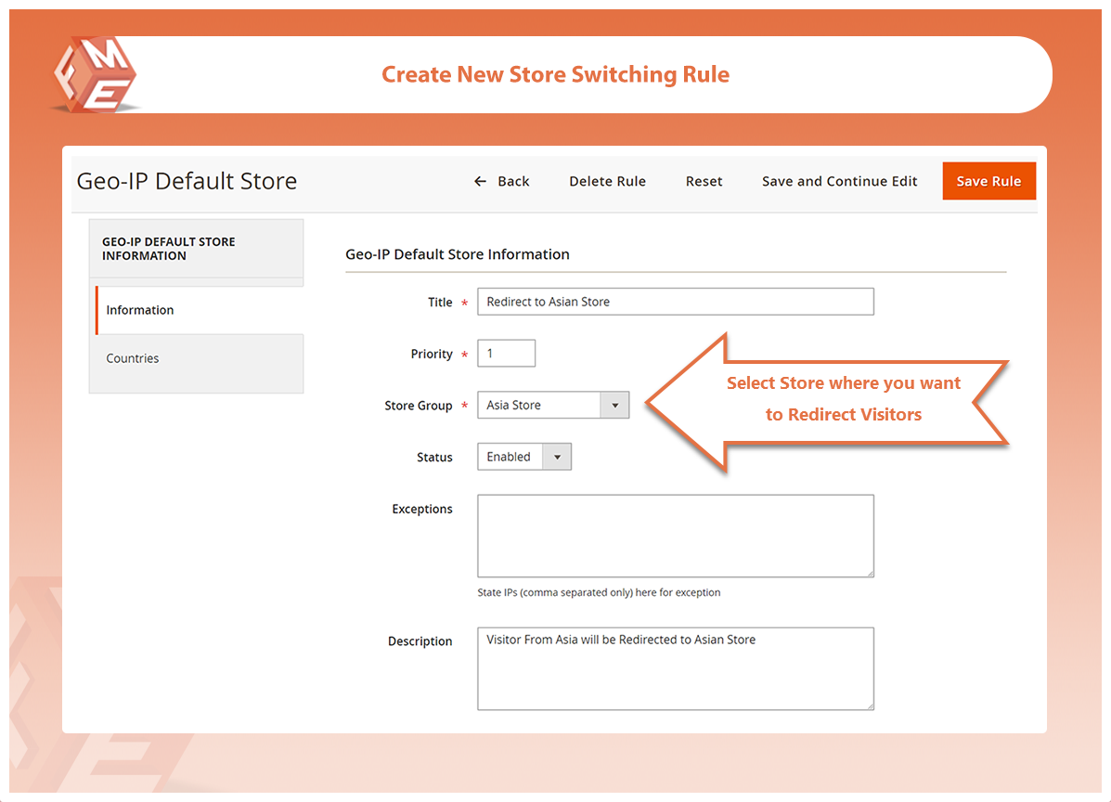The image size is (1111, 802).
Task: Click the Store Group dropdown arrow
Action: tap(614, 406)
